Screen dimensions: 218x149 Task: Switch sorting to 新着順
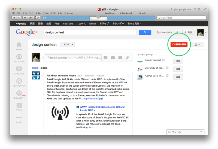[x=44, y=68]
